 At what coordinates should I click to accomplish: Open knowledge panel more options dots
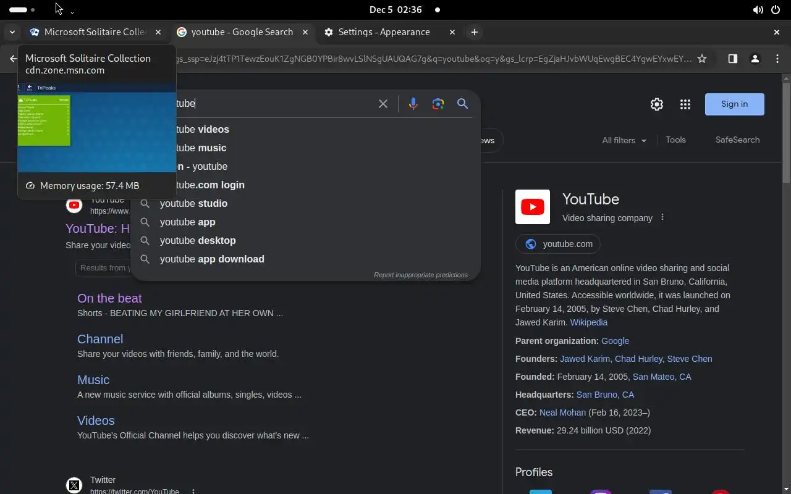click(x=662, y=217)
